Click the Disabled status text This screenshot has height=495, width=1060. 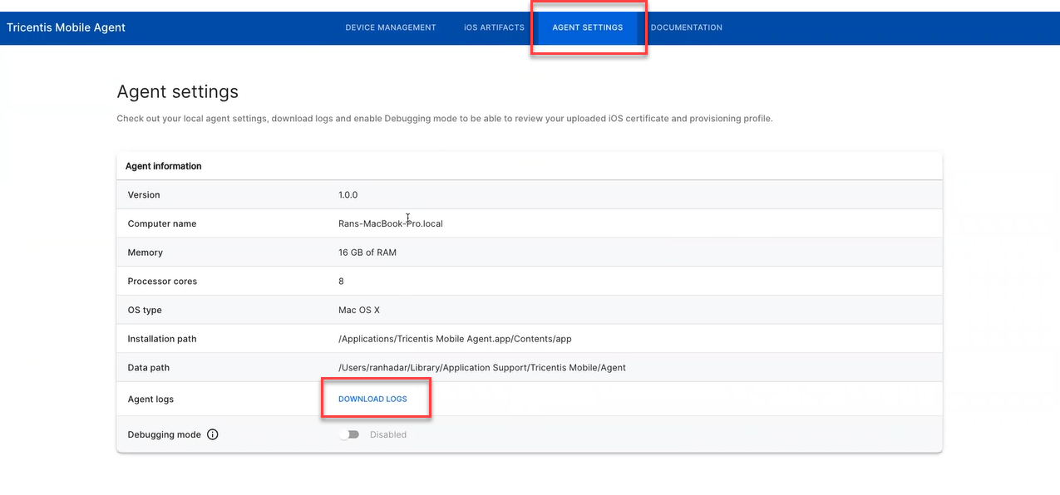coord(388,434)
